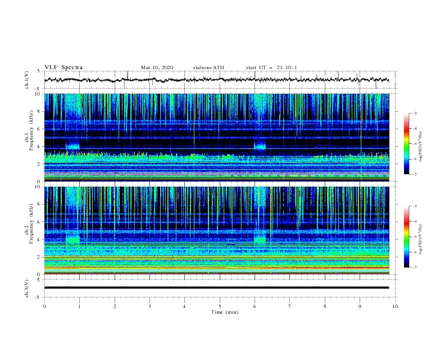Image resolution: width=445 pixels, height=344 pixels.
Task: Click time axis tick label "5"
Action: point(220,306)
